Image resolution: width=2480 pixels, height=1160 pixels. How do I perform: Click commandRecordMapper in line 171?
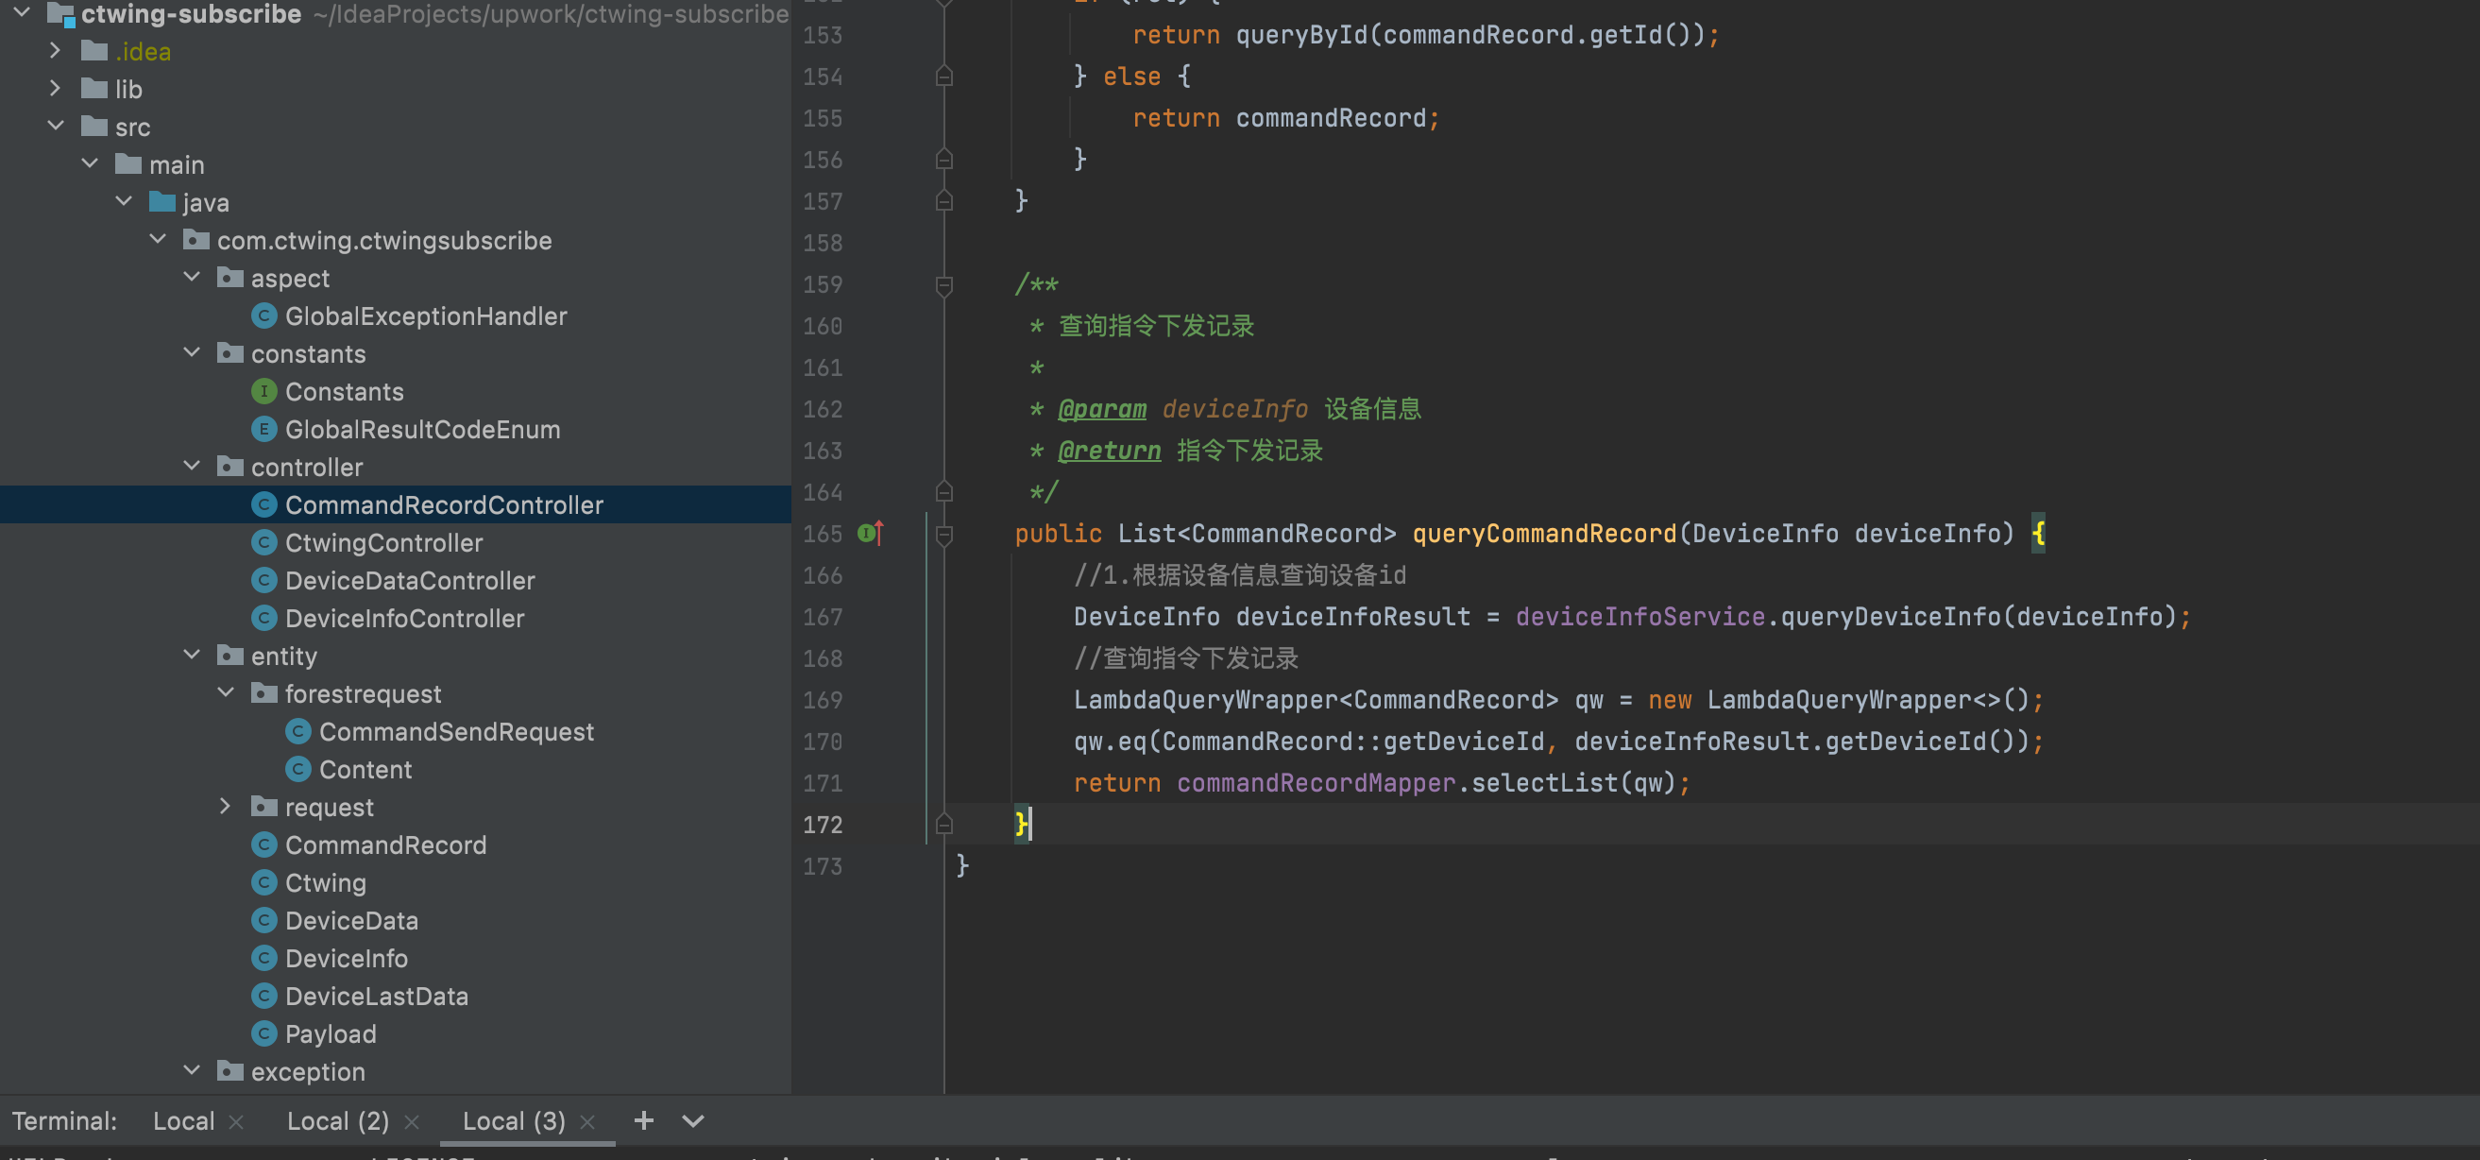click(x=1316, y=783)
